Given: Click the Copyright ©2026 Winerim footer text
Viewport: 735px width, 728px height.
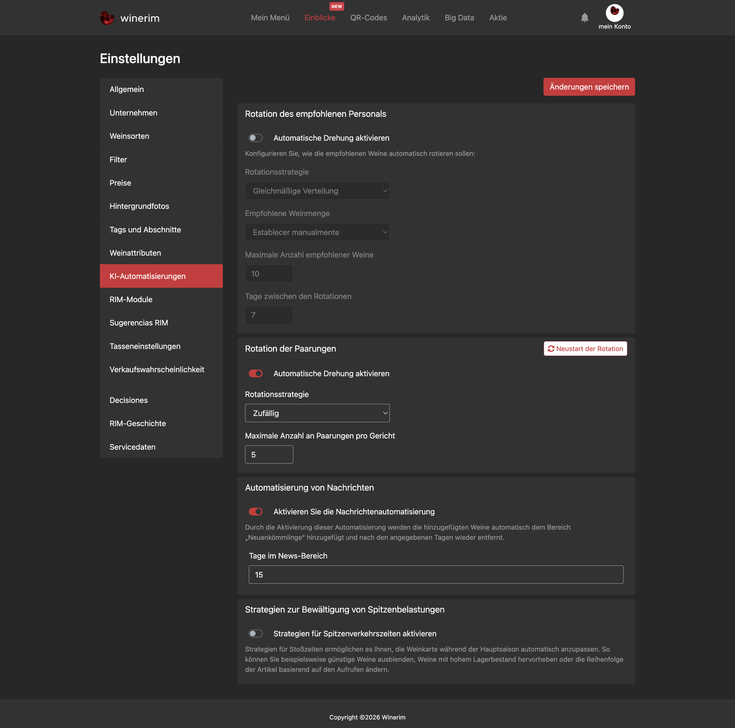Looking at the screenshot, I should tap(367, 717).
